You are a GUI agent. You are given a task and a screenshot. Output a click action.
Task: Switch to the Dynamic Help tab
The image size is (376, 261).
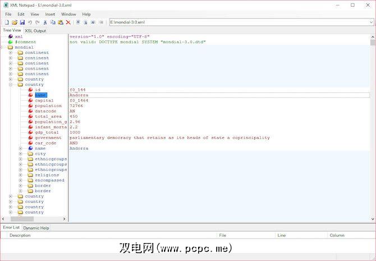36,228
